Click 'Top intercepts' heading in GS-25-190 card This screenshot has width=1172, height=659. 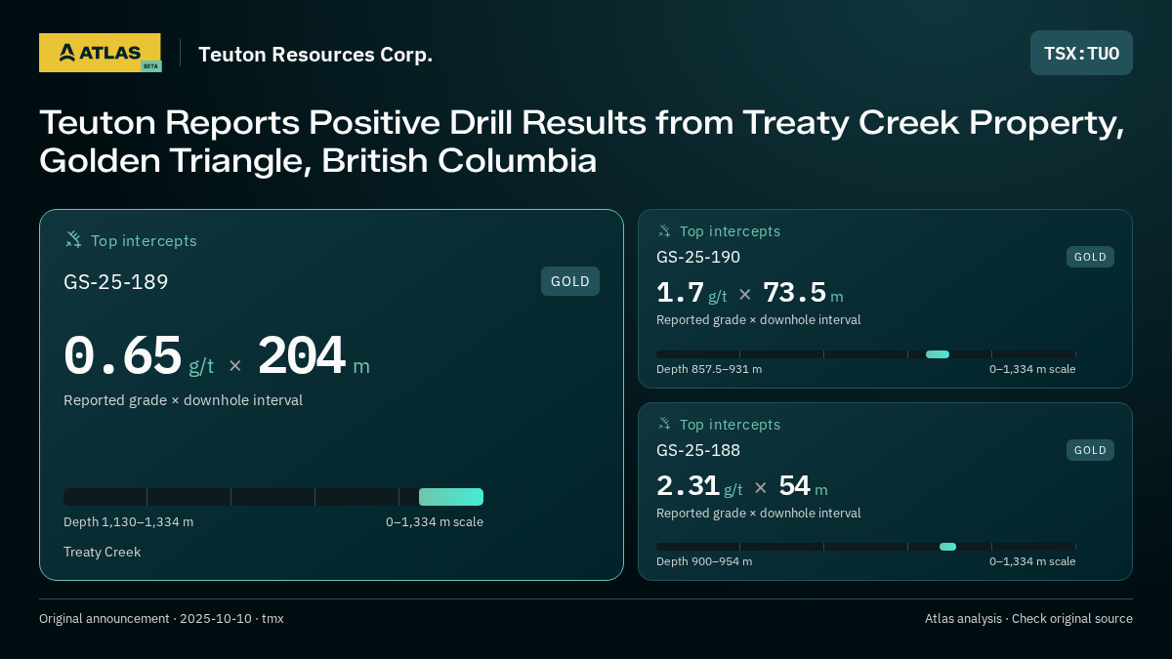[x=730, y=231]
